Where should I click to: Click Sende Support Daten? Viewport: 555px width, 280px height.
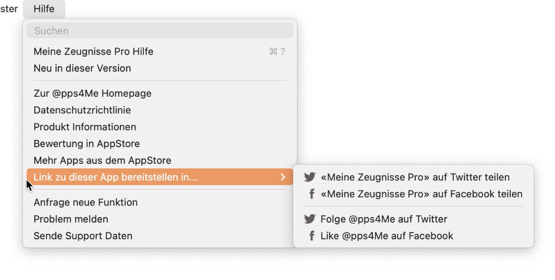[x=160, y=236]
